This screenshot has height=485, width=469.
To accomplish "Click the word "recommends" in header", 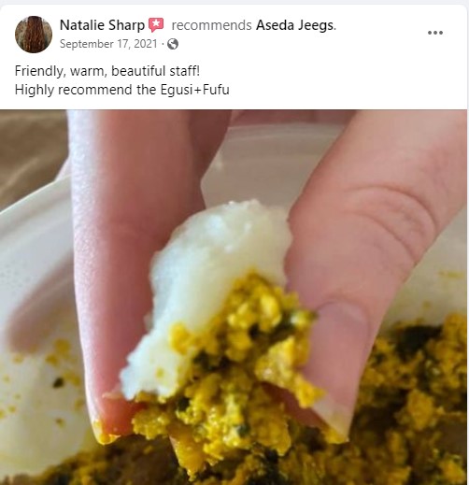I will point(211,25).
